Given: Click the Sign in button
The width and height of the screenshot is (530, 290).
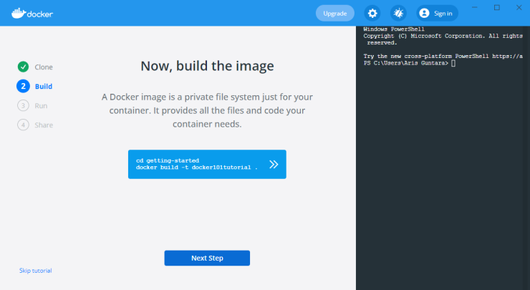Looking at the screenshot, I should point(437,13).
